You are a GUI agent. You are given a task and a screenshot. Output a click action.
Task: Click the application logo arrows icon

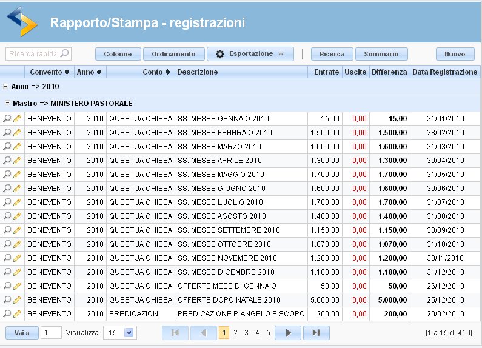[22, 21]
